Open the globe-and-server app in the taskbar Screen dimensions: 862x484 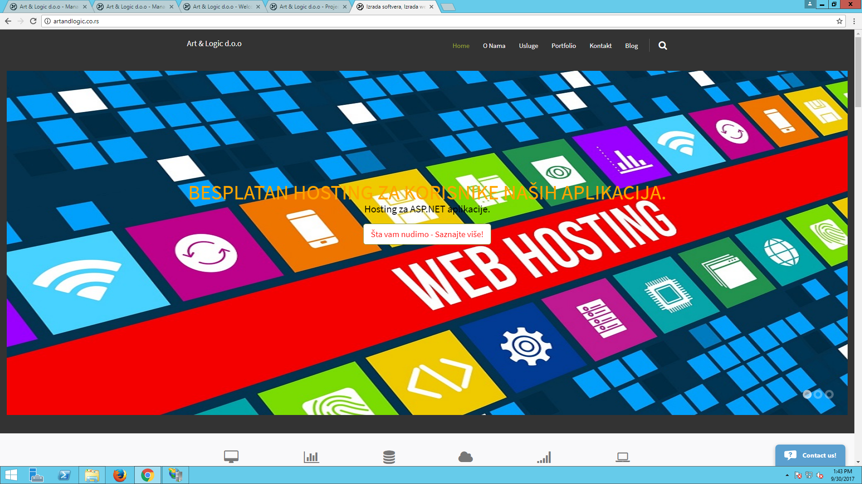176,475
